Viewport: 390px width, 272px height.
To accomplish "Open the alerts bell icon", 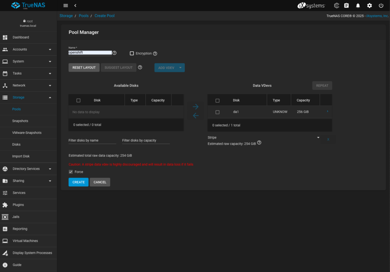I will tap(358, 6).
